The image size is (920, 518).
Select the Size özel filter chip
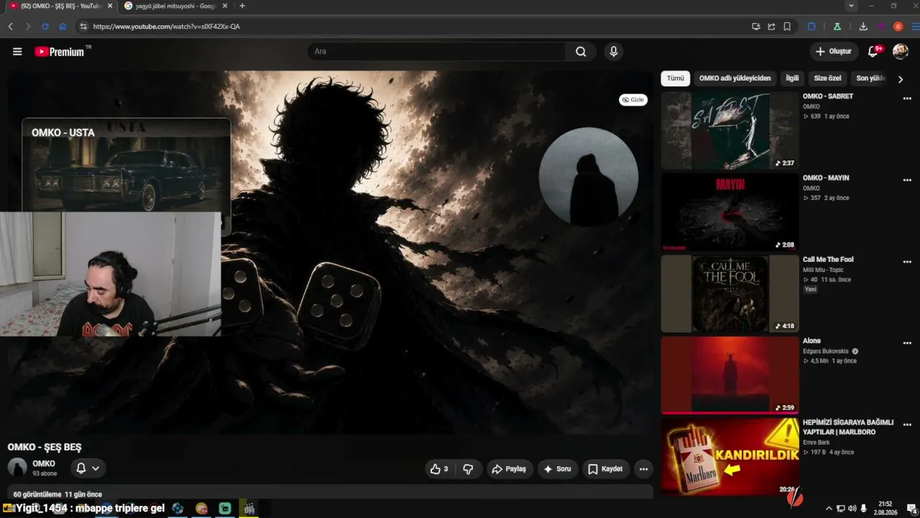(x=827, y=78)
